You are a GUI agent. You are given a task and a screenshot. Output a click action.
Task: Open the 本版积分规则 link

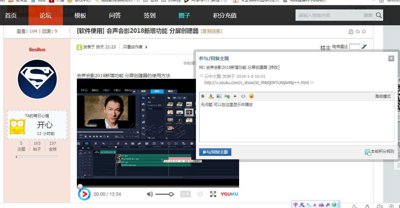(x=382, y=152)
